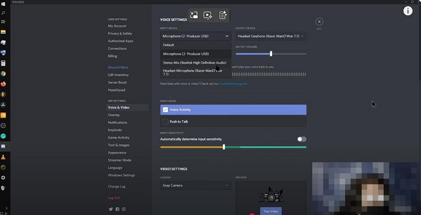
Task: Open the Snap Camera camera dropdown
Action: [196, 186]
